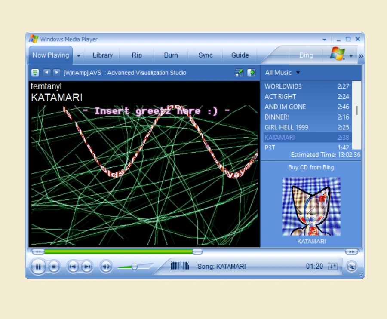Screen dimensions: 387x319
Task: Expand the Windows logo menu arrow
Action: (351, 56)
